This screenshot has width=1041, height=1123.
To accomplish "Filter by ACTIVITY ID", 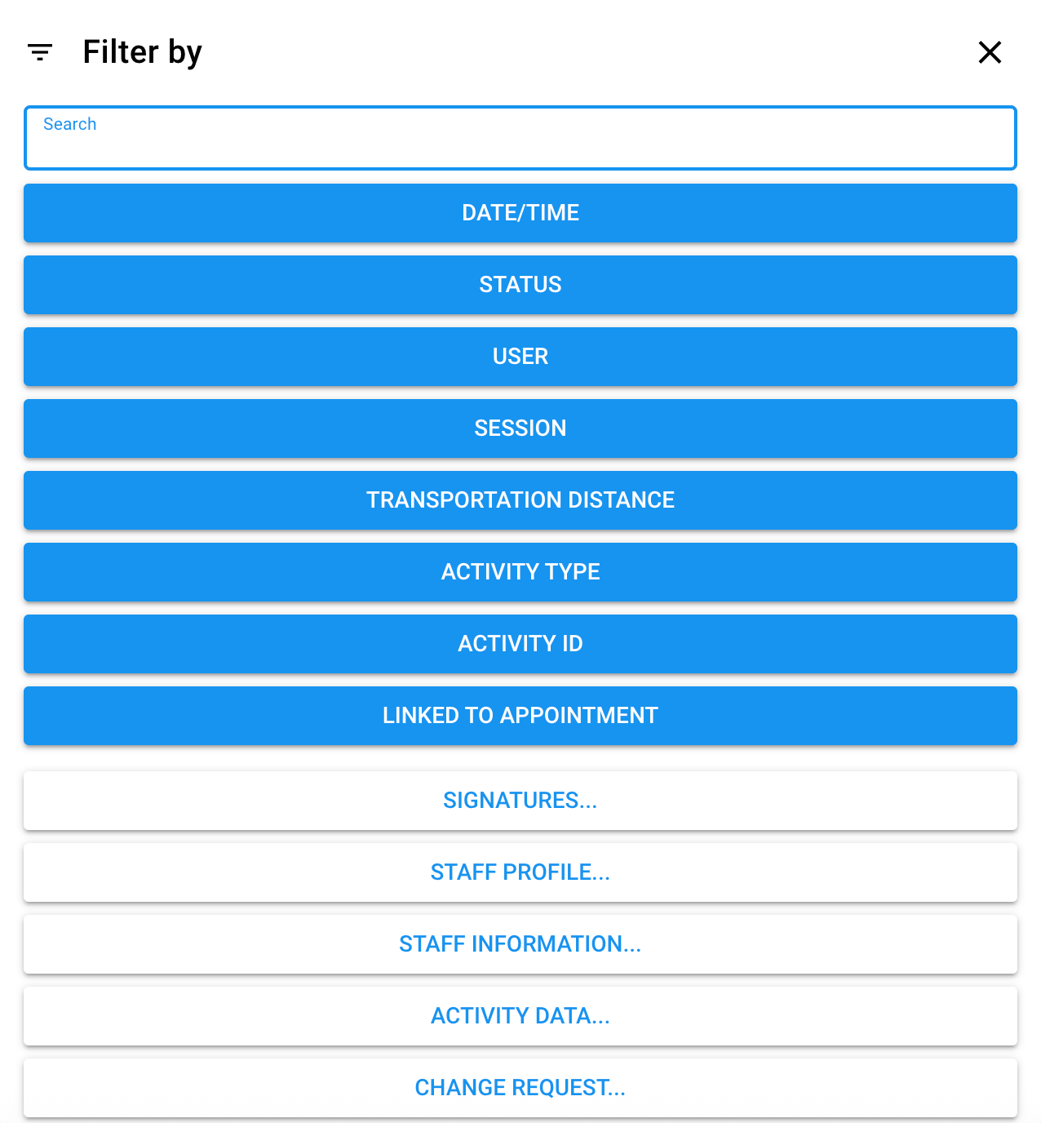I will coord(520,644).
